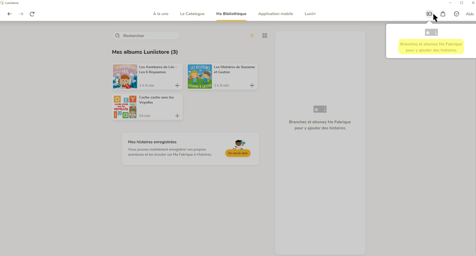The height and width of the screenshot is (256, 476).
Task: Click the back navigation arrow
Action: (x=10, y=14)
